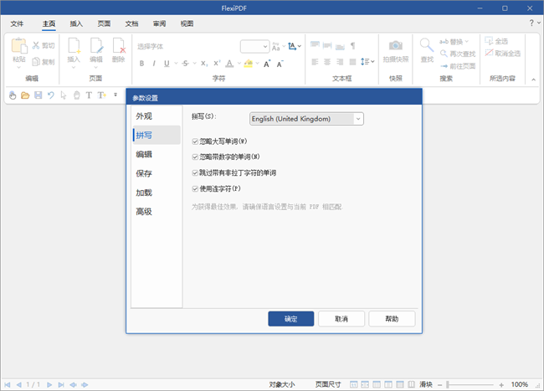Screen dimensions: 544x391
Task: Select the 编辑 category in settings list
Action: [144, 154]
